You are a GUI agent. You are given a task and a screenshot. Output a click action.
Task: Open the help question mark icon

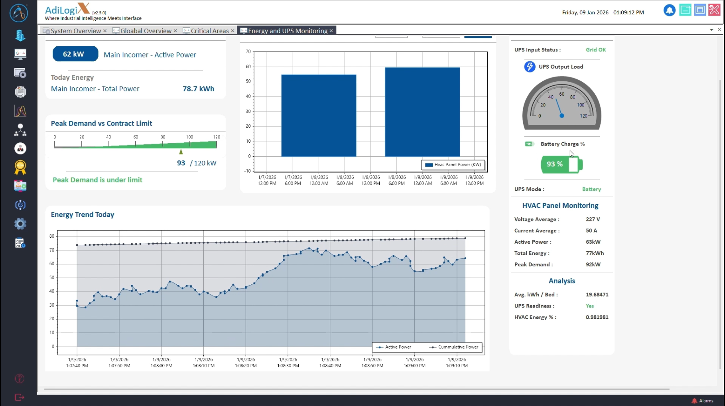tap(20, 378)
